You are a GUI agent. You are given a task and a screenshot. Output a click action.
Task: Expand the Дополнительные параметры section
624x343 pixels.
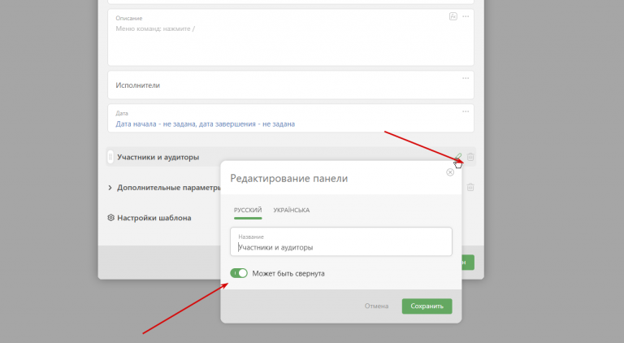110,188
